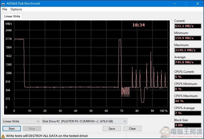The image size is (204, 139).
Task: Click the Block Size label
Action: 181,120
